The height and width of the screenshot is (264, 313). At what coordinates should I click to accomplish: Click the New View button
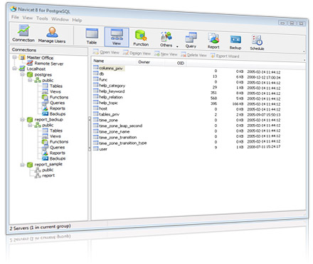click(x=166, y=54)
